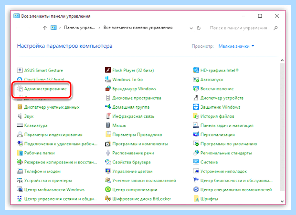Open the Звук speaker icon

(20, 116)
